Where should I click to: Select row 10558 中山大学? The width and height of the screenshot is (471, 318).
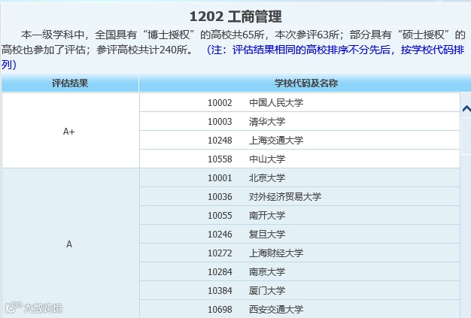tap(299, 159)
